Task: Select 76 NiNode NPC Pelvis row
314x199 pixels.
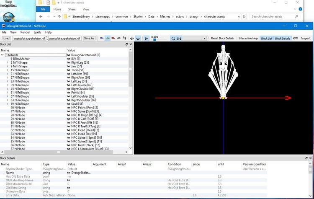Action: point(64,108)
